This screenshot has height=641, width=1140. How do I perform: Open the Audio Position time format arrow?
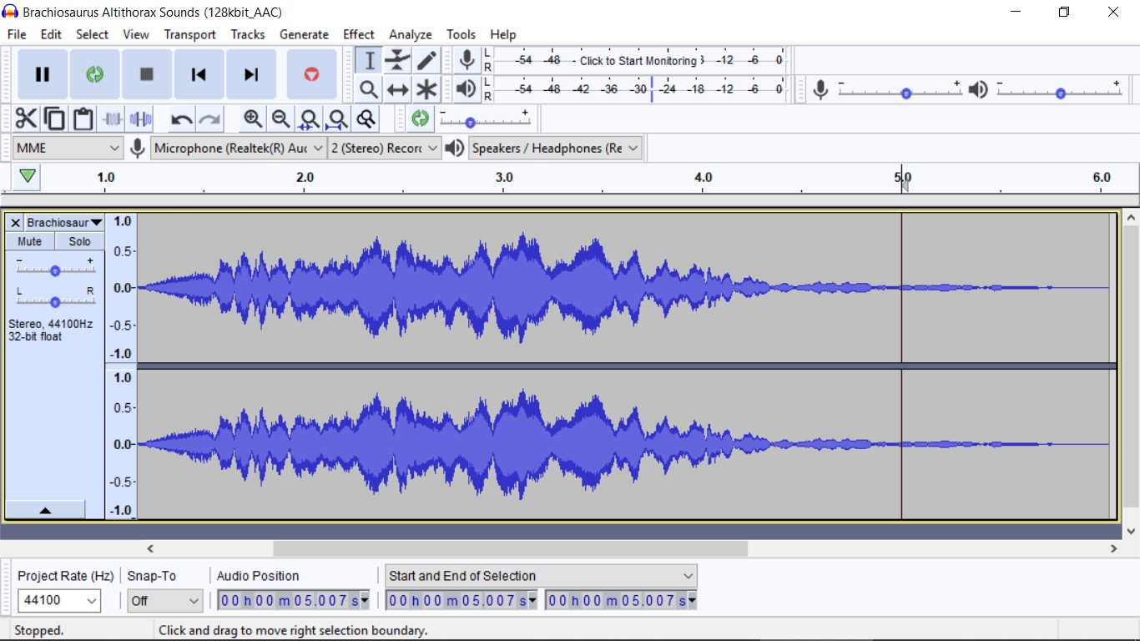365,601
